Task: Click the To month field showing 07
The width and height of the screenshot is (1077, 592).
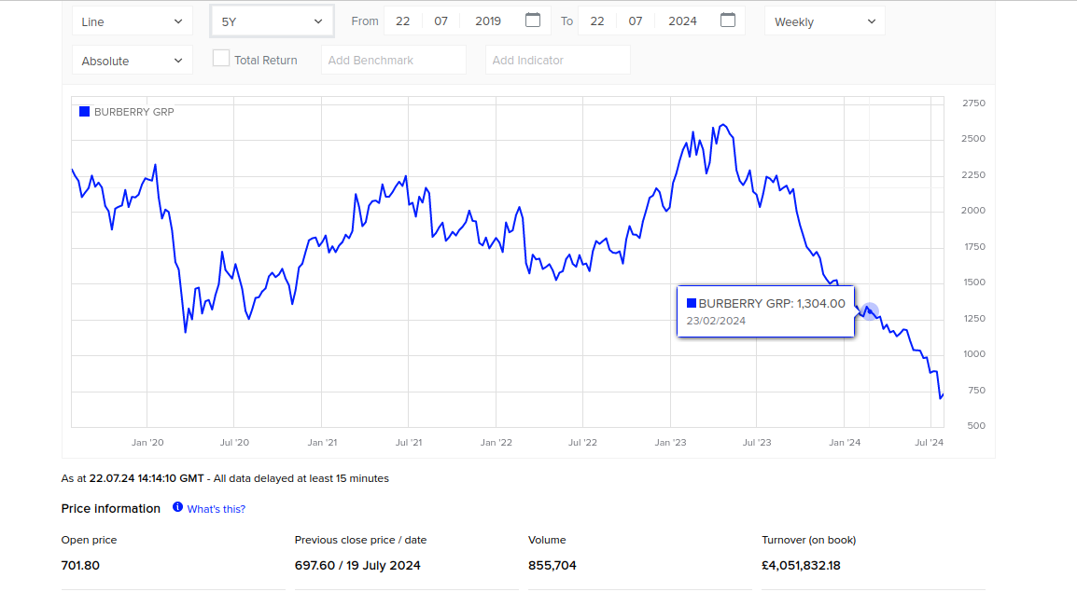Action: tap(636, 21)
